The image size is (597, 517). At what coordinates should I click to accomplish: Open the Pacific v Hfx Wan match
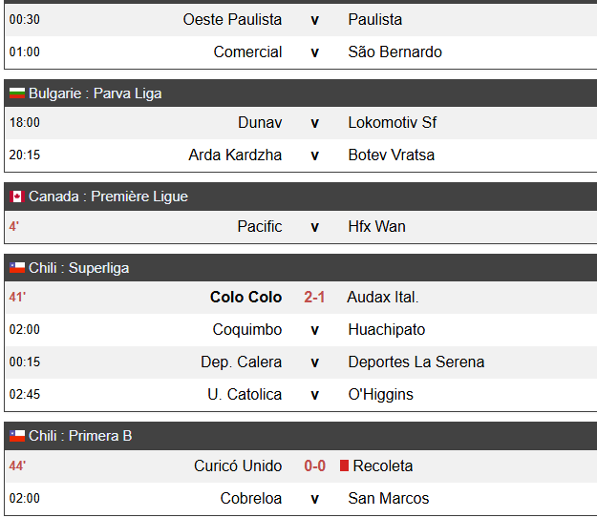pyautogui.click(x=301, y=227)
